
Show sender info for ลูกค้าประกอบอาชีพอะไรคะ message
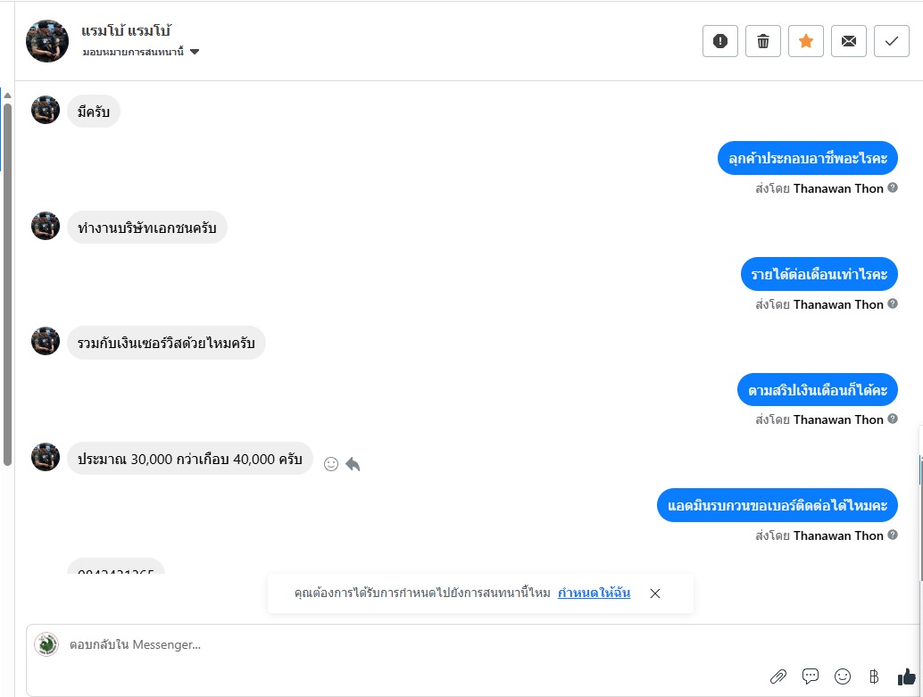[x=893, y=188]
